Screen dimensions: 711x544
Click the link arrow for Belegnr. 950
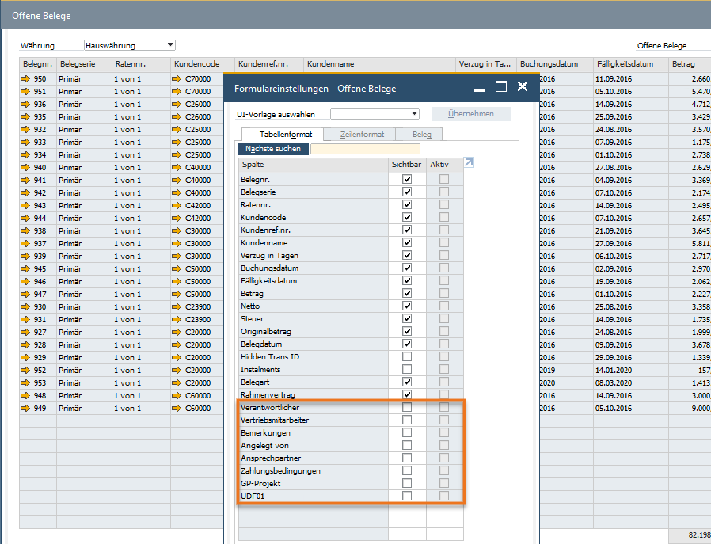click(25, 79)
